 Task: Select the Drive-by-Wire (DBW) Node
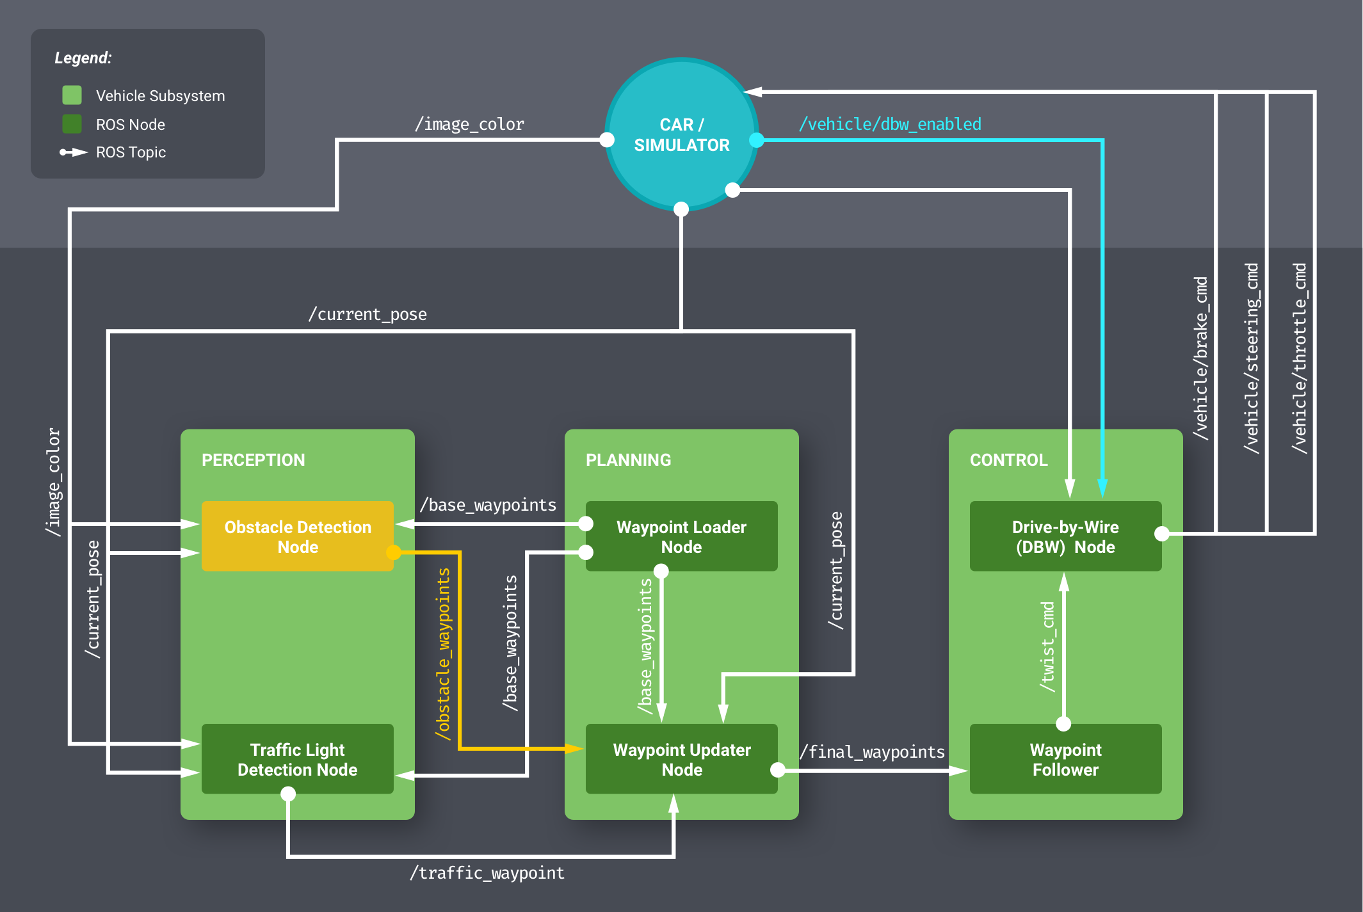point(1065,536)
